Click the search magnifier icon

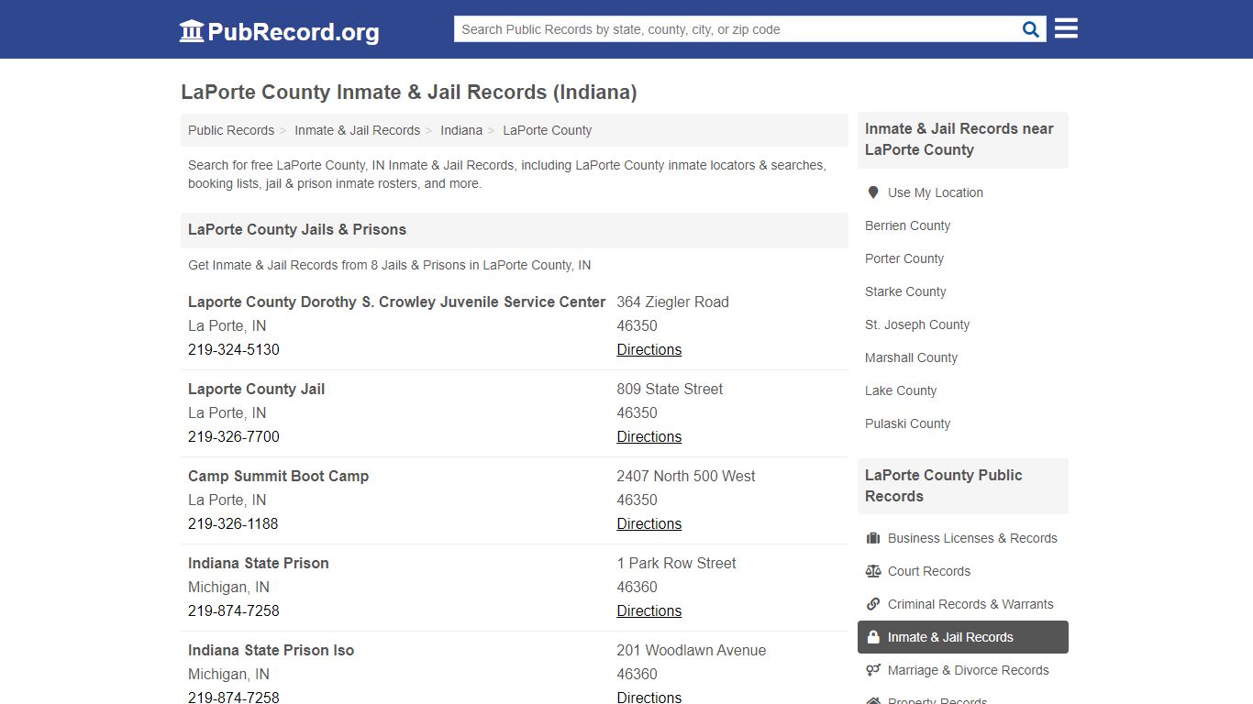1031,29
